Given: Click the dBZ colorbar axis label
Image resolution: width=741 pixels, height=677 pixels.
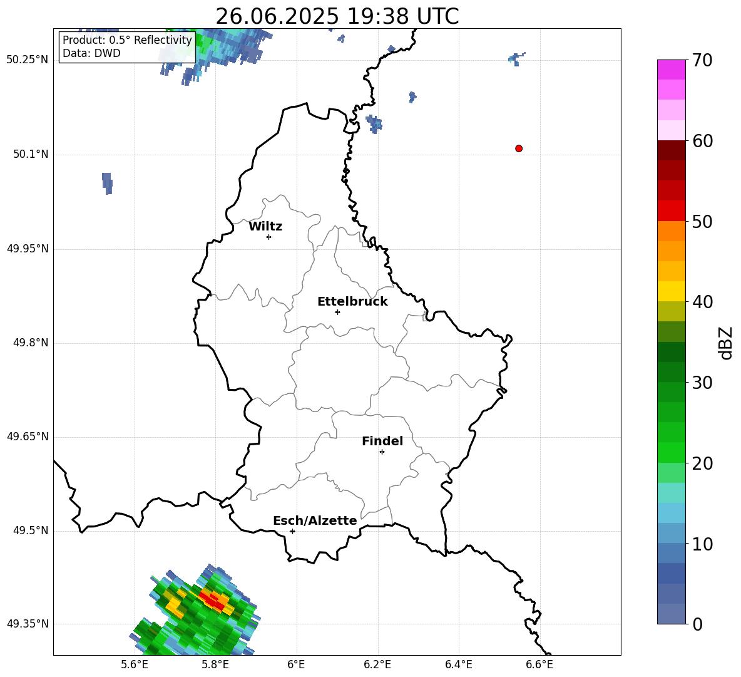Looking at the screenshot, I should (x=727, y=343).
